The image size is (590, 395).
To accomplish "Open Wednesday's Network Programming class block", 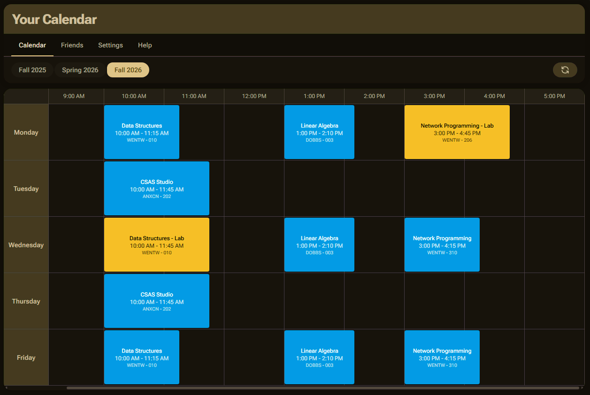I will click(442, 245).
